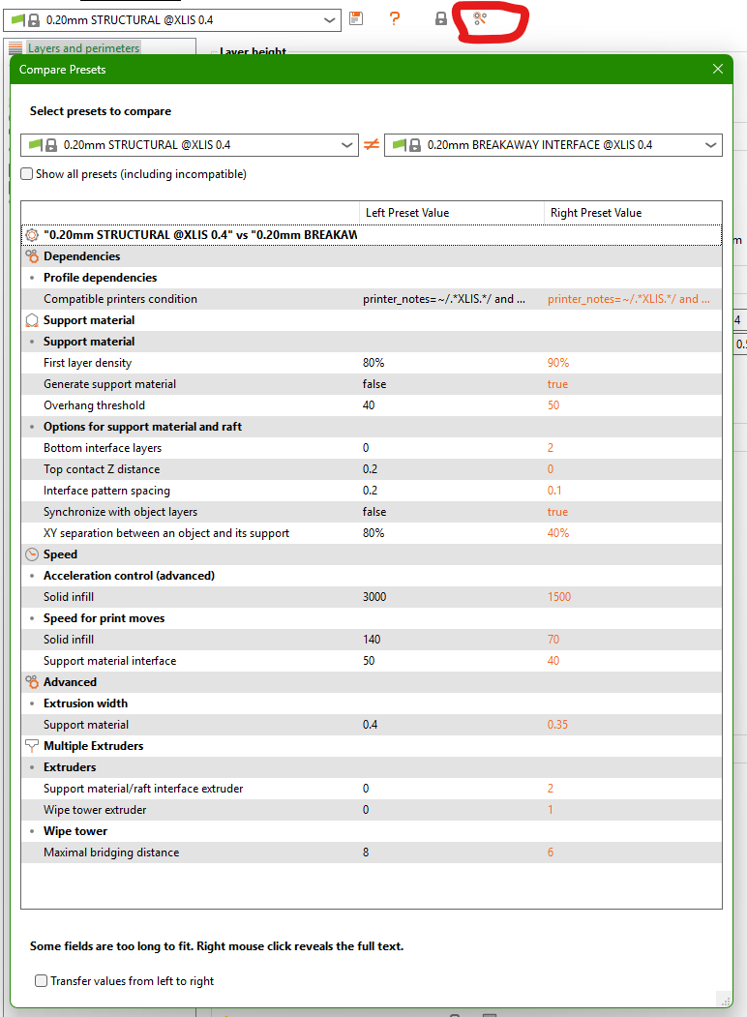This screenshot has height=1017, width=747.
Task: Click the right value 0.35 for Support material width
Action: click(557, 725)
